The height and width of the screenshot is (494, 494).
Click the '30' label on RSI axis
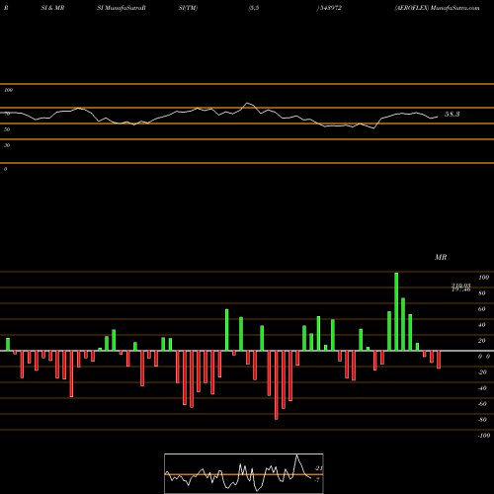[x=7, y=145]
